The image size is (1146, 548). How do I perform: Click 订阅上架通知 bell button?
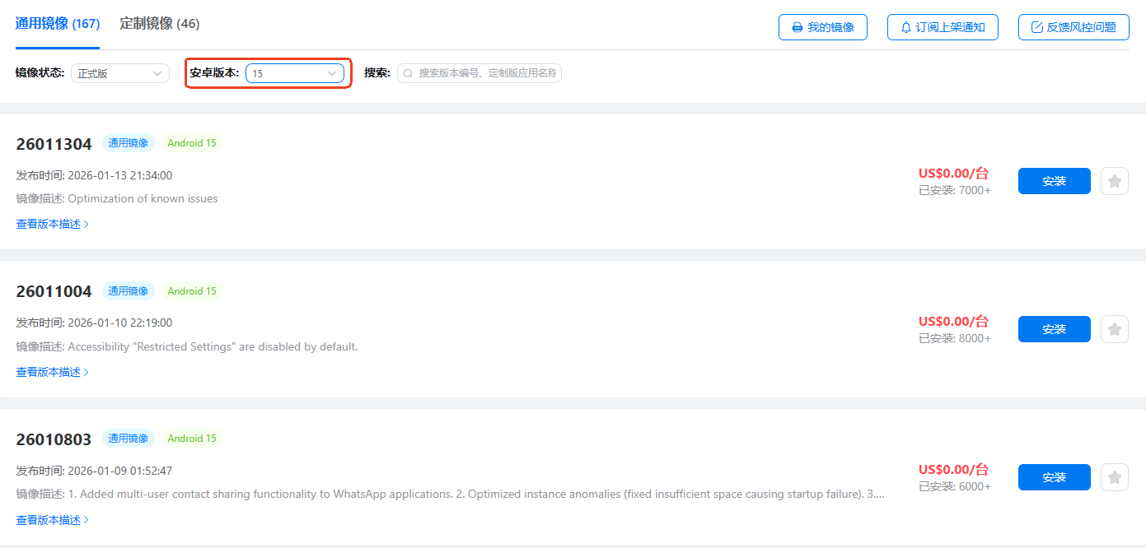(943, 27)
